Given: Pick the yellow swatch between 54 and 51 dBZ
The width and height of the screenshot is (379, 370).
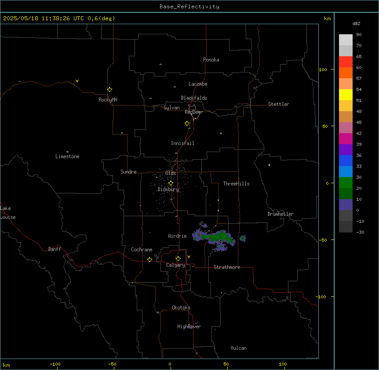Looking at the screenshot, I should (346, 95).
